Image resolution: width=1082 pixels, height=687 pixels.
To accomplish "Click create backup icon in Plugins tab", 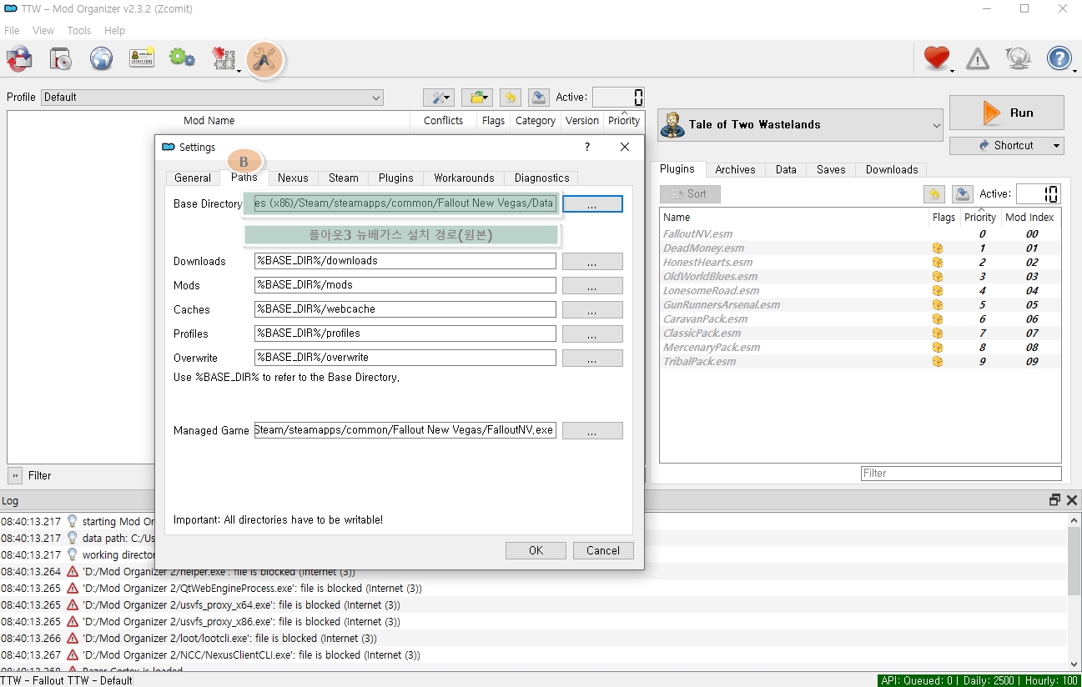I will tap(963, 194).
